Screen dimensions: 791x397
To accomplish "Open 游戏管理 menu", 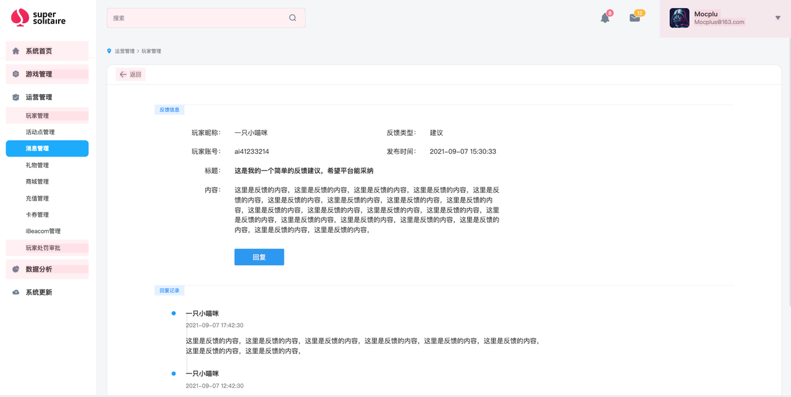I will 47,74.
